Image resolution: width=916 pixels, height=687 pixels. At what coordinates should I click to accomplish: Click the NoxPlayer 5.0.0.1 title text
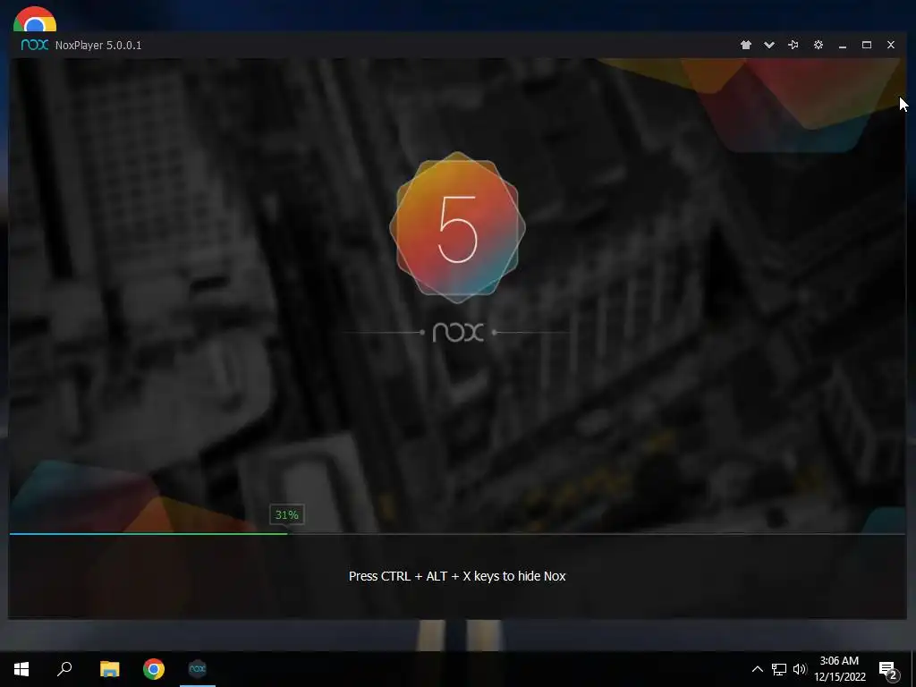[98, 46]
